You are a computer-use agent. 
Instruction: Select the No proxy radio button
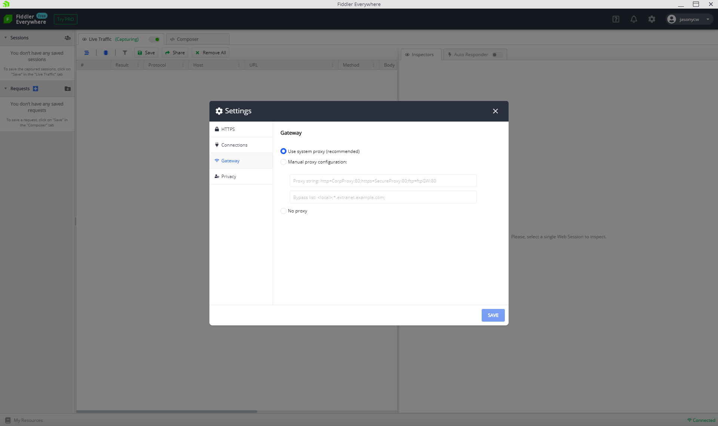click(x=283, y=211)
